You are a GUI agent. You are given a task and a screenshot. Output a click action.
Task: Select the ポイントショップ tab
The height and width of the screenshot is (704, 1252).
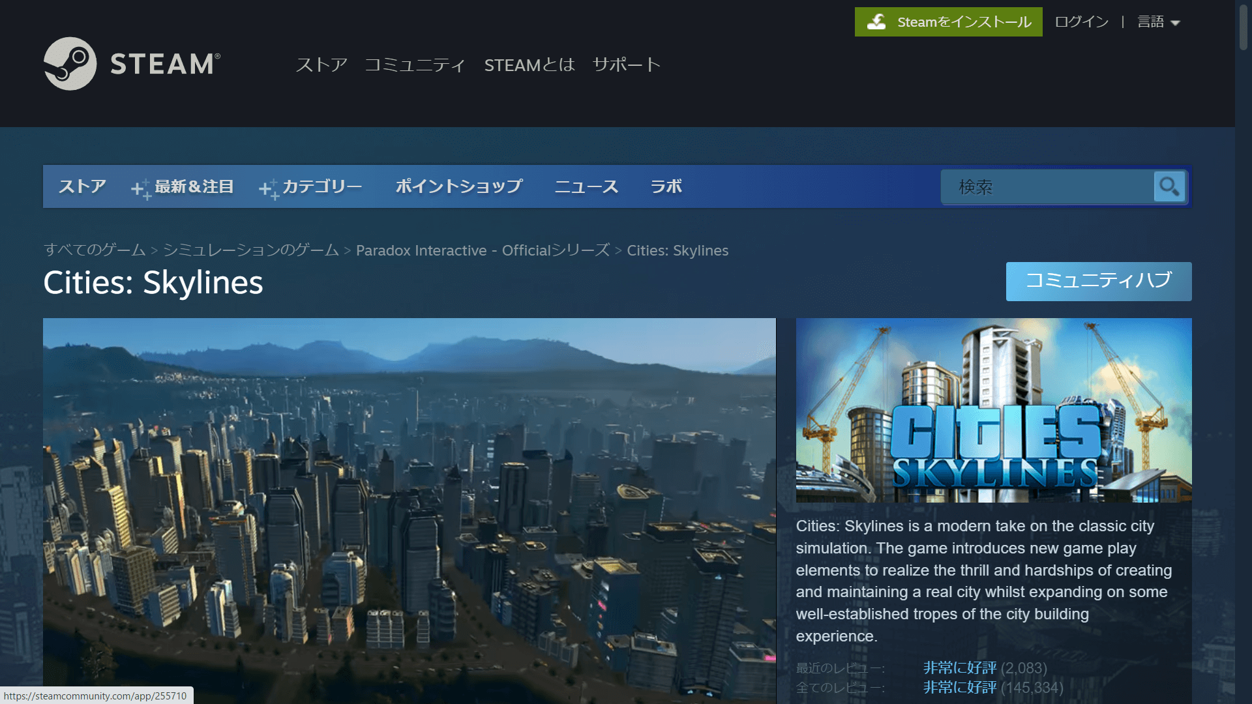coord(458,187)
